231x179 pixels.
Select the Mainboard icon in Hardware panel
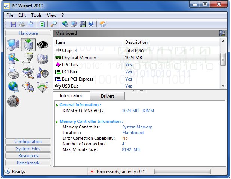pos(28,45)
